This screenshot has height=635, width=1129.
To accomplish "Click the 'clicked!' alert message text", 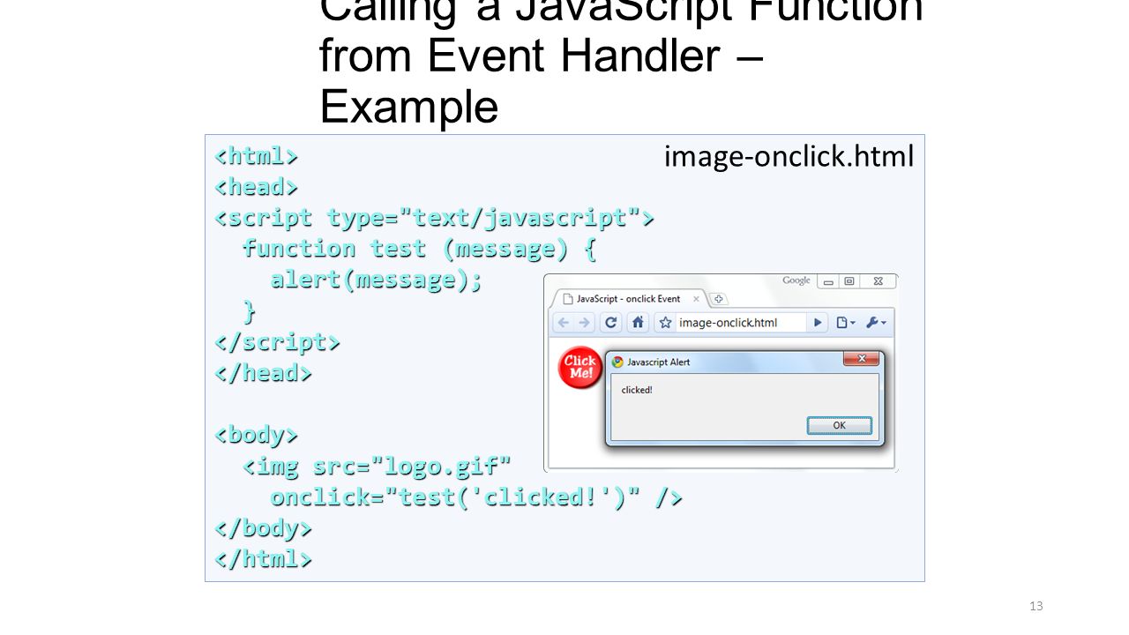I will click(x=637, y=390).
